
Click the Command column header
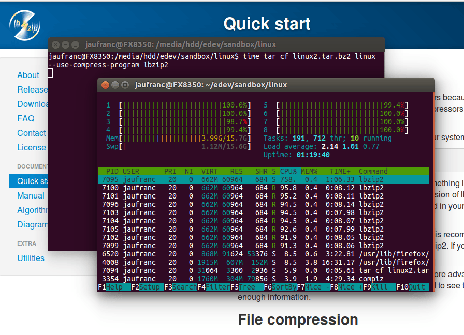point(373,171)
